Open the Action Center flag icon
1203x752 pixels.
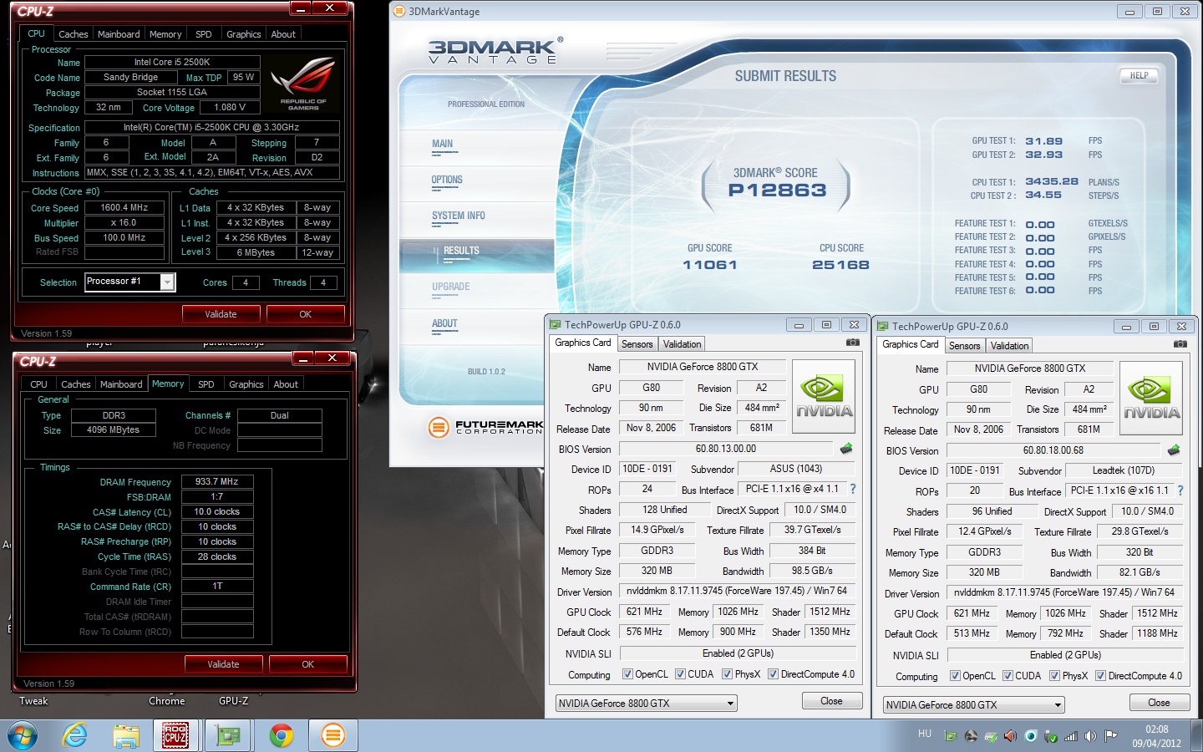tap(1111, 736)
